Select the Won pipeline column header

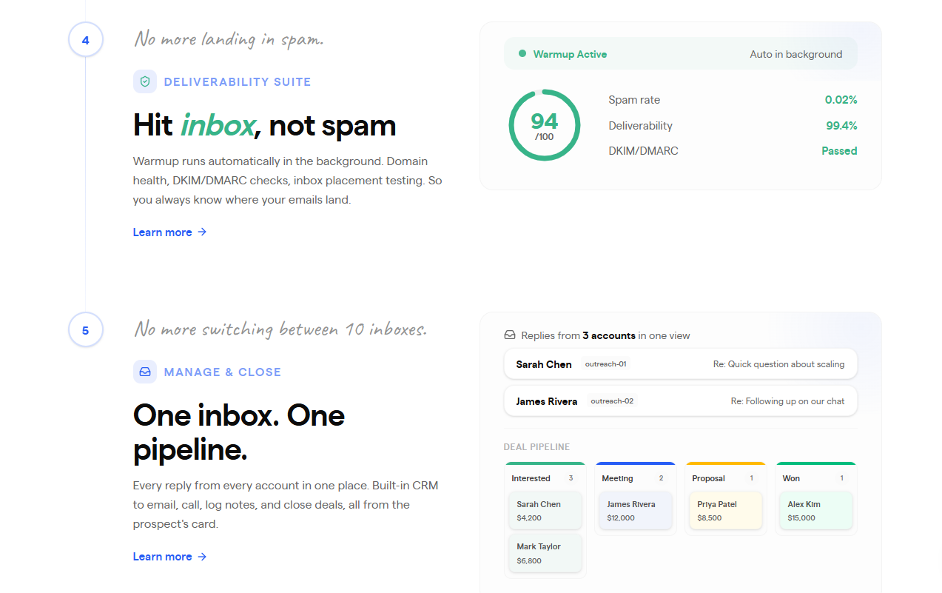coord(816,478)
